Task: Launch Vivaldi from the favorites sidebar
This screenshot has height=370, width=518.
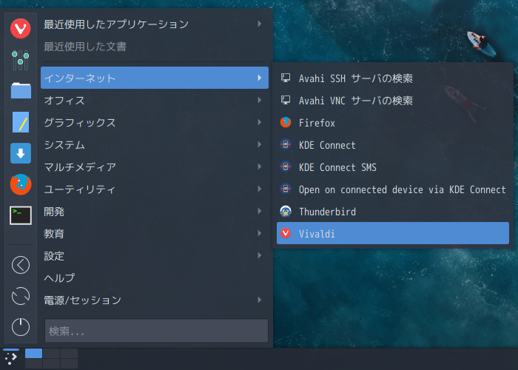Action: click(21, 29)
